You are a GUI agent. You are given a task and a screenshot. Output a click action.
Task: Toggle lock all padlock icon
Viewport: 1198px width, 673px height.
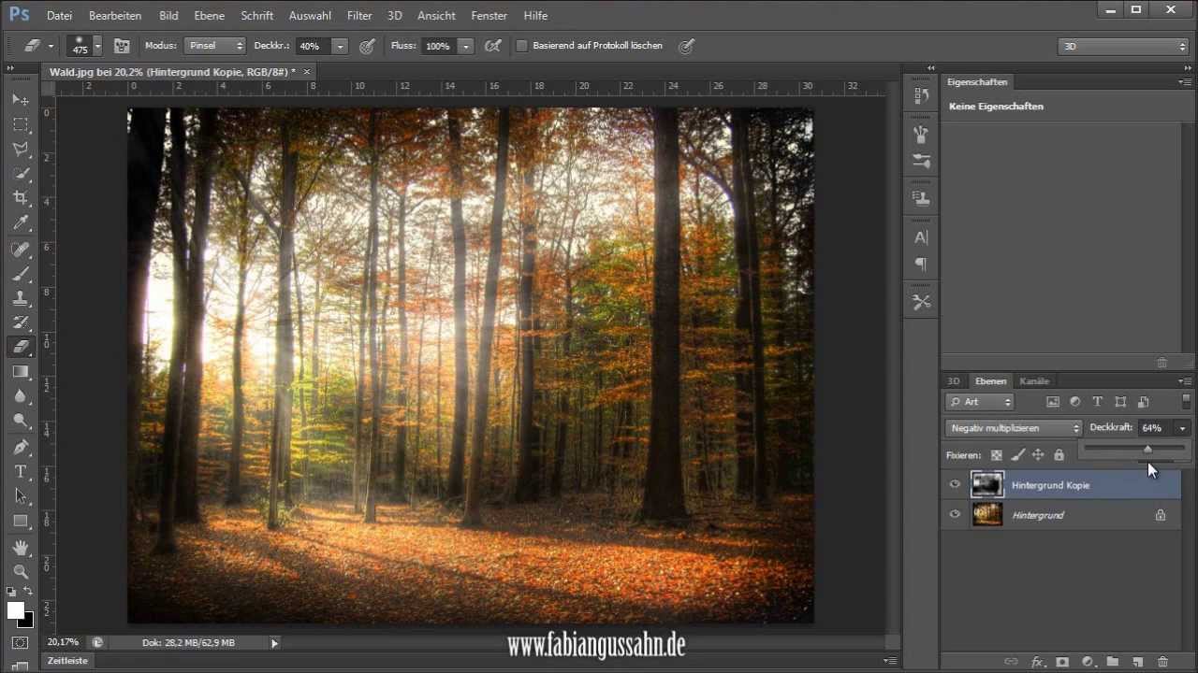click(1059, 455)
